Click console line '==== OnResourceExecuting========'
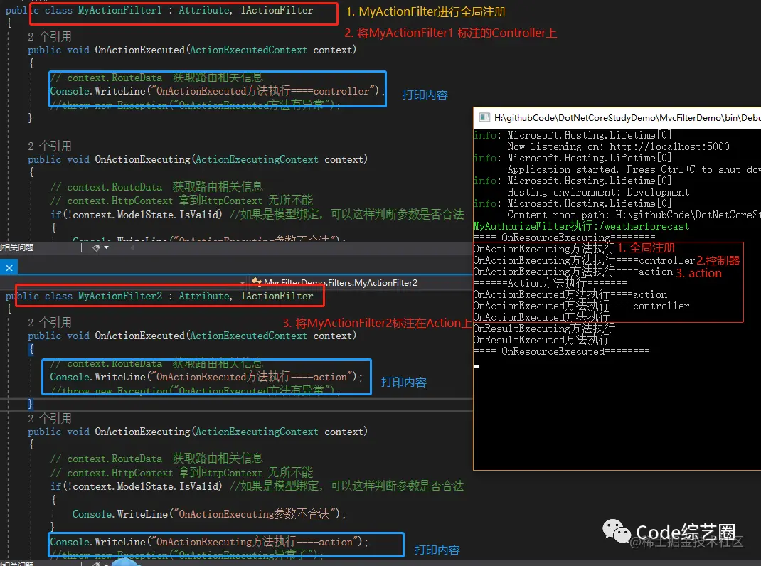 [x=565, y=237]
